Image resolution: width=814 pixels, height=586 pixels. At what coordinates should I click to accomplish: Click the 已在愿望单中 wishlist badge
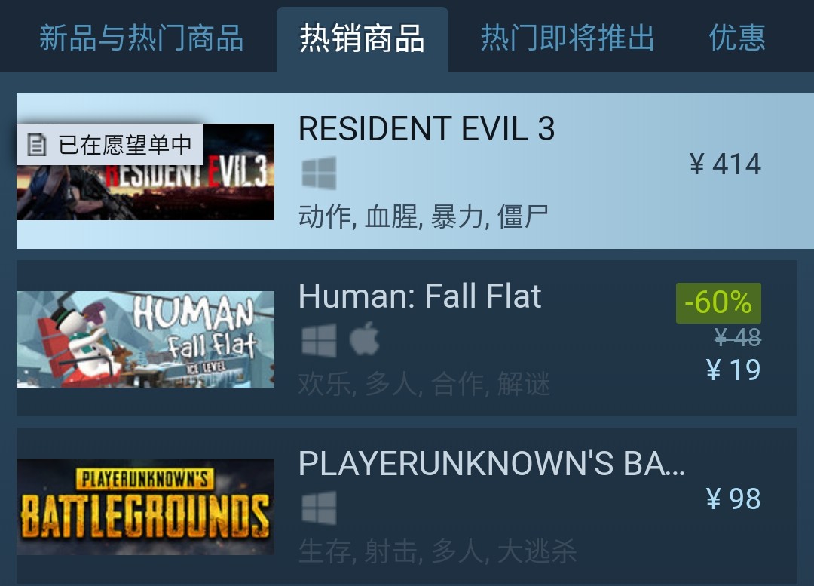[x=109, y=144]
